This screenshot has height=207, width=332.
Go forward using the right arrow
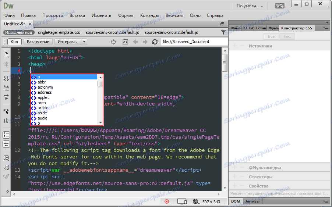click(x=145, y=42)
